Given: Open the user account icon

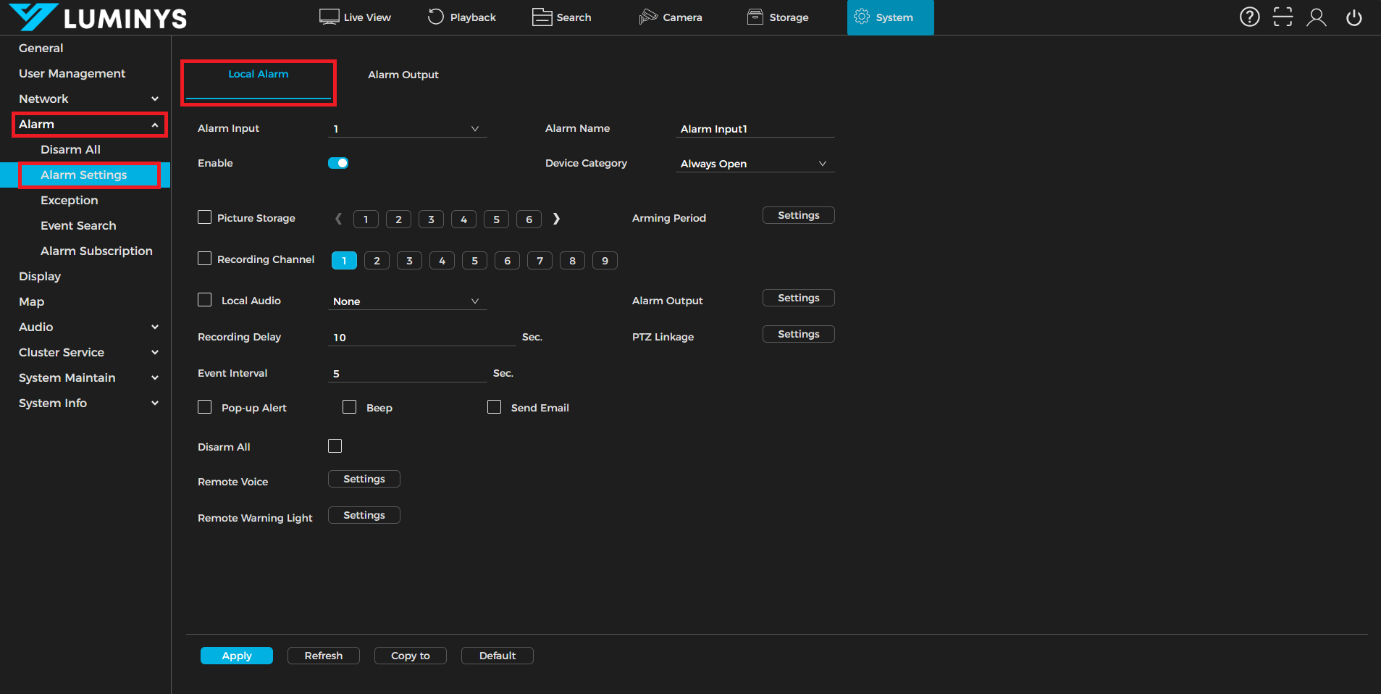Looking at the screenshot, I should pos(1316,17).
